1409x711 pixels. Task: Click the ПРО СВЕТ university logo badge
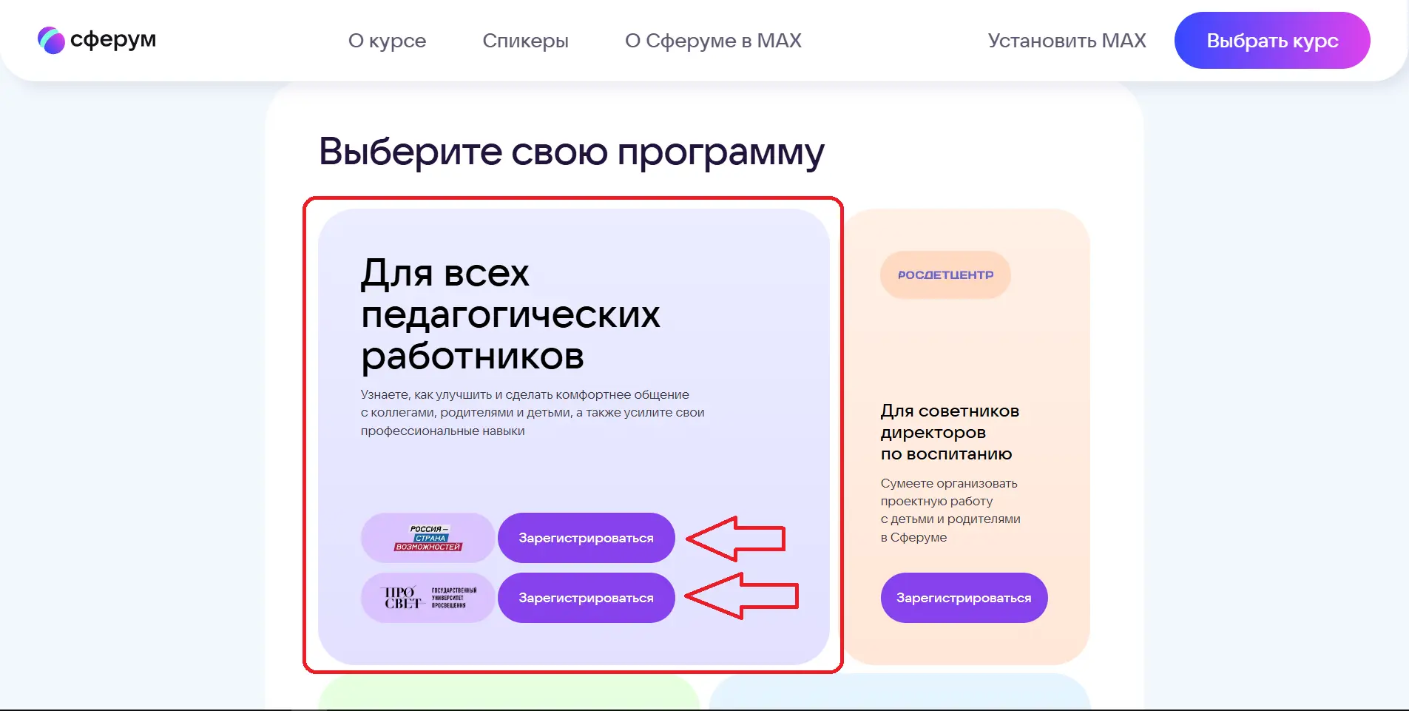click(x=428, y=598)
